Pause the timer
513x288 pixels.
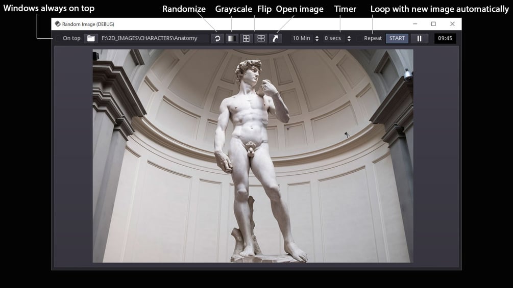(x=419, y=39)
